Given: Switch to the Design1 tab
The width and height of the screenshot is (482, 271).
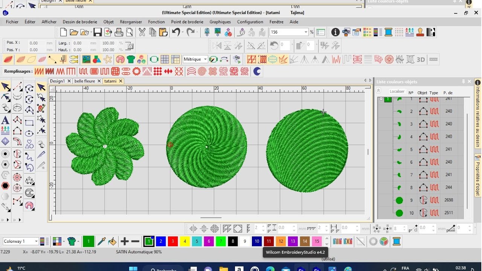Looking at the screenshot, I should [x=57, y=81].
